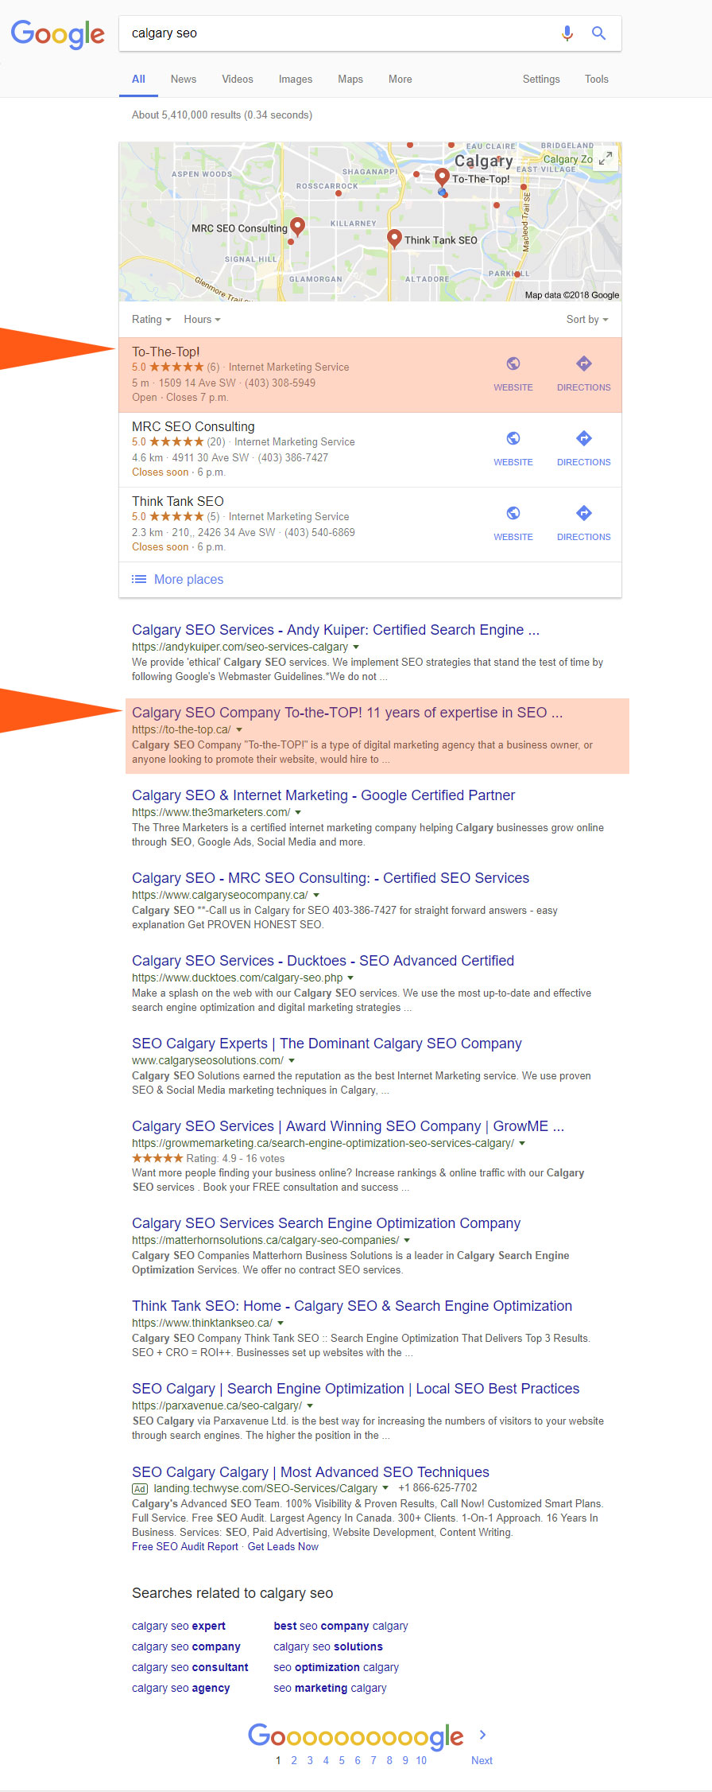Viewport: 712px width, 1792px height.
Task: Open Local SEO Best Practices result
Action: 355,1389
